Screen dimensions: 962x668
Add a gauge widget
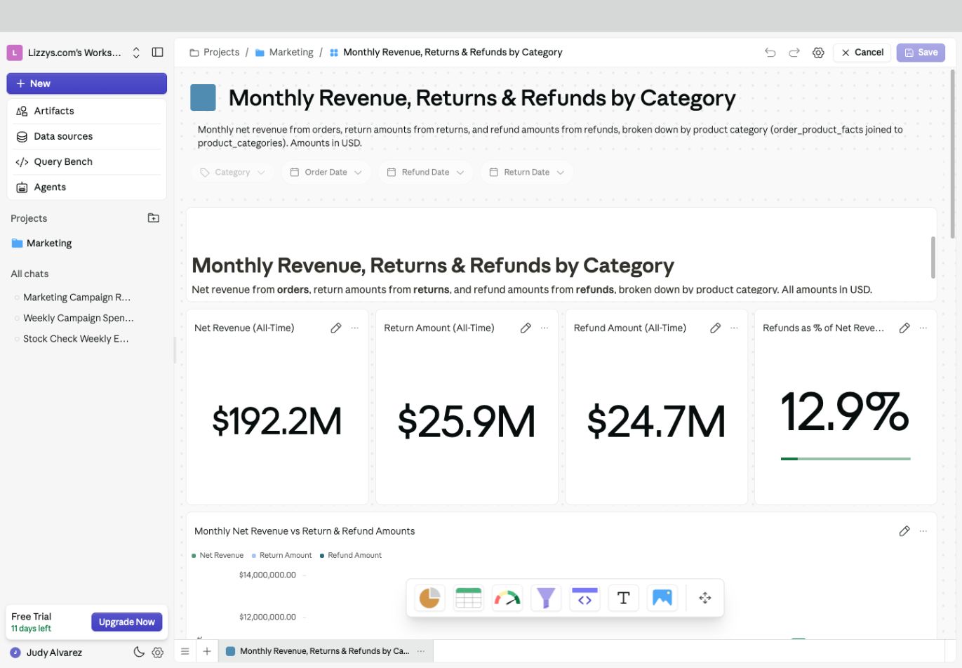tap(507, 598)
